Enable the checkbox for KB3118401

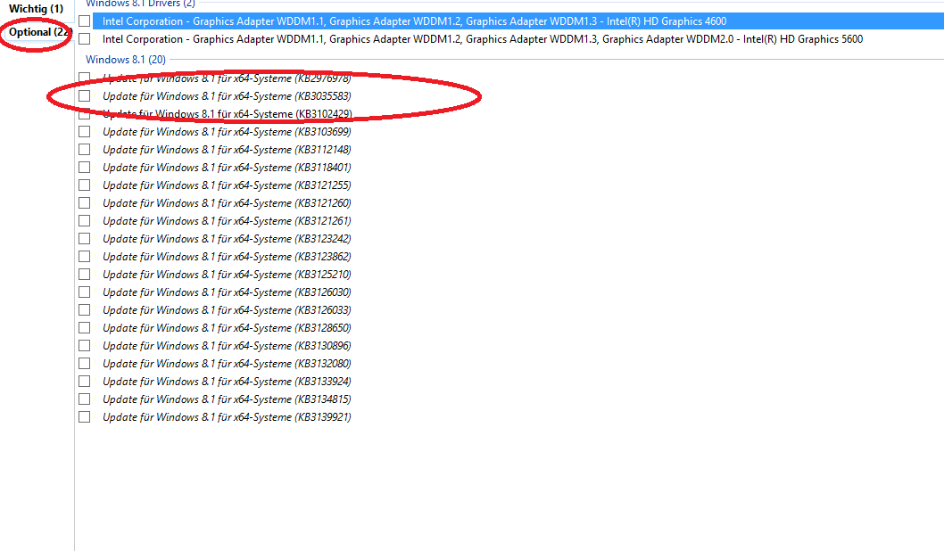coord(85,168)
